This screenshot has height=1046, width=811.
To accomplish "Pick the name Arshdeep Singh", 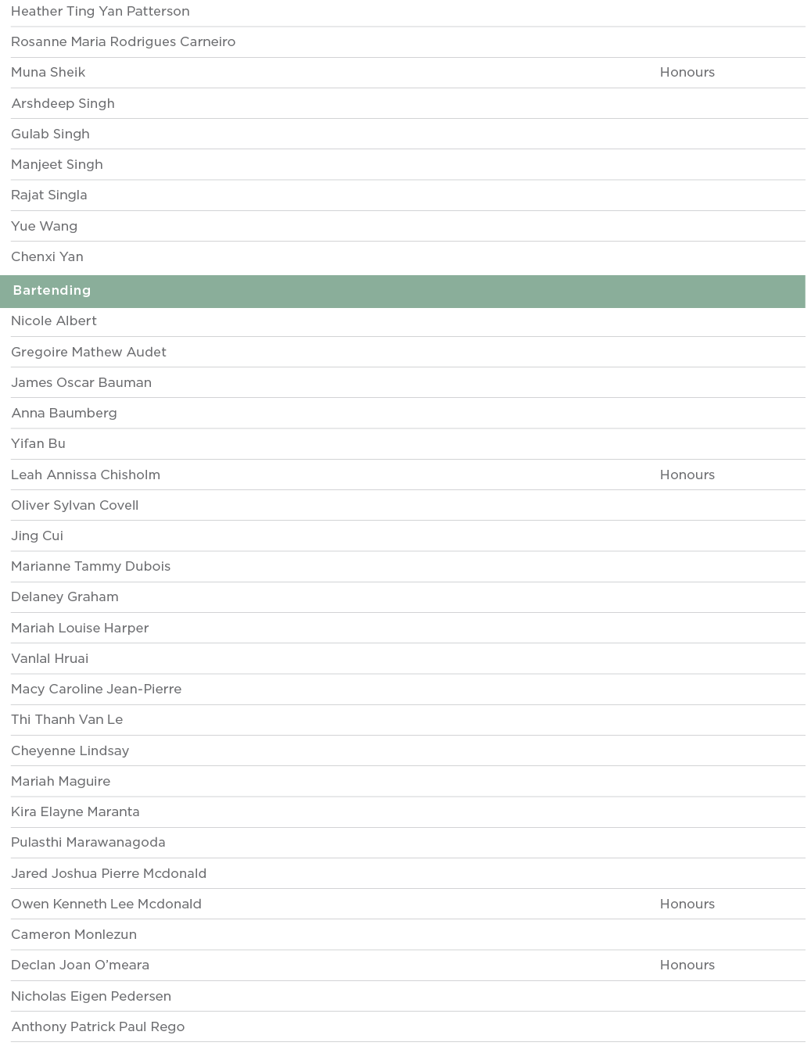I will (63, 104).
